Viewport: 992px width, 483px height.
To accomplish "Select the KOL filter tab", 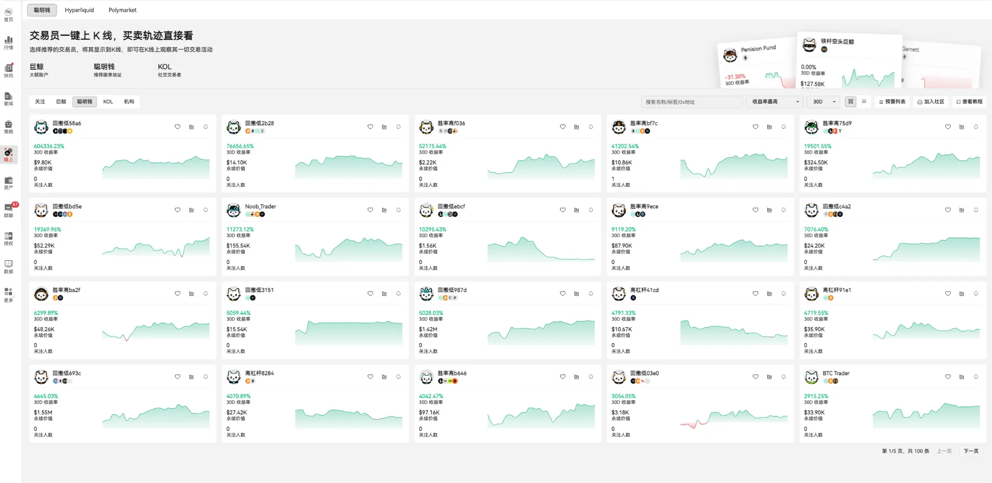I will (108, 102).
